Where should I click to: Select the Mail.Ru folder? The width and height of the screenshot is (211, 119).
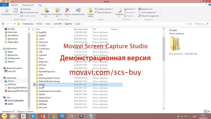(x=42, y=94)
